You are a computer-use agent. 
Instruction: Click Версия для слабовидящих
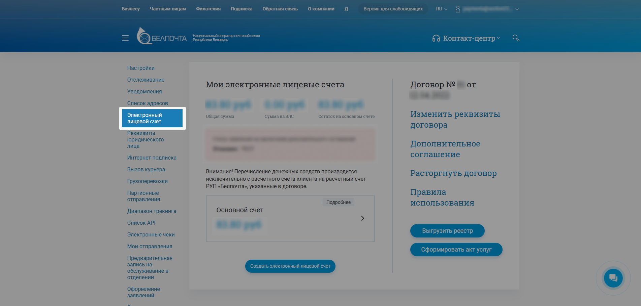point(393,9)
